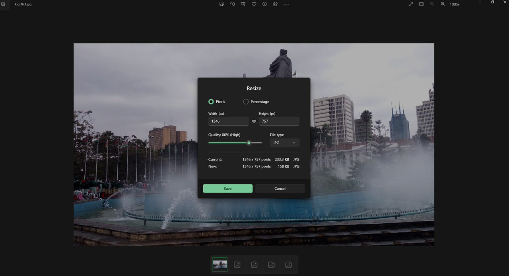Toggle the aspect ratio link icon

coord(254,122)
